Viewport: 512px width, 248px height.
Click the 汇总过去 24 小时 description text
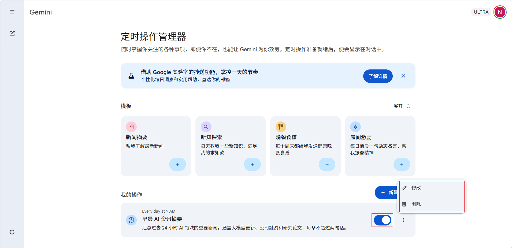point(245,228)
